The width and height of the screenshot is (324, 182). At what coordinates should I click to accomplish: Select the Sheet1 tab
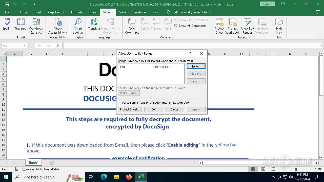33,163
